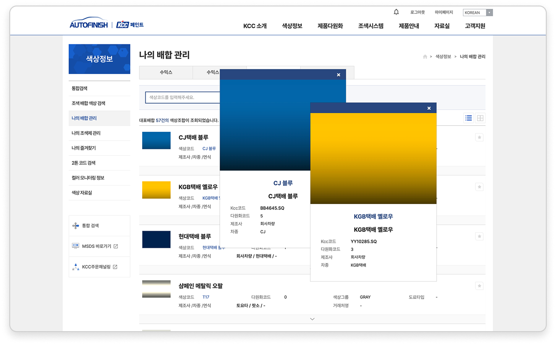Select the first 수믹스 tab
This screenshot has width=556, height=345.
click(x=166, y=73)
